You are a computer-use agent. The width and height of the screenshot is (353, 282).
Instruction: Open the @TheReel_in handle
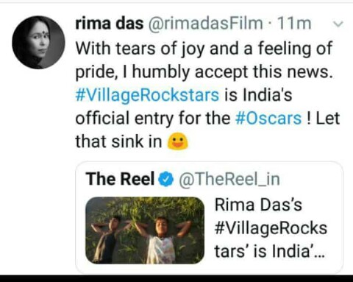tap(229, 179)
